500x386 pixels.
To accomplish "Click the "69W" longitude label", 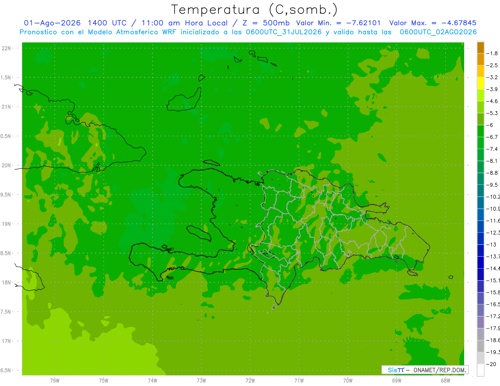I will pyautogui.click(x=397, y=381).
